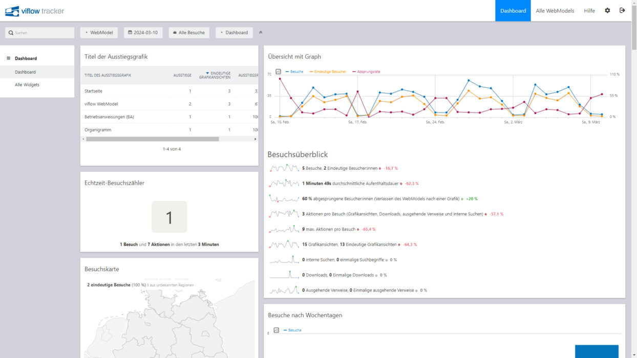Click sparkline for Downloads row
This screenshot has height=358, width=637.
point(284,275)
